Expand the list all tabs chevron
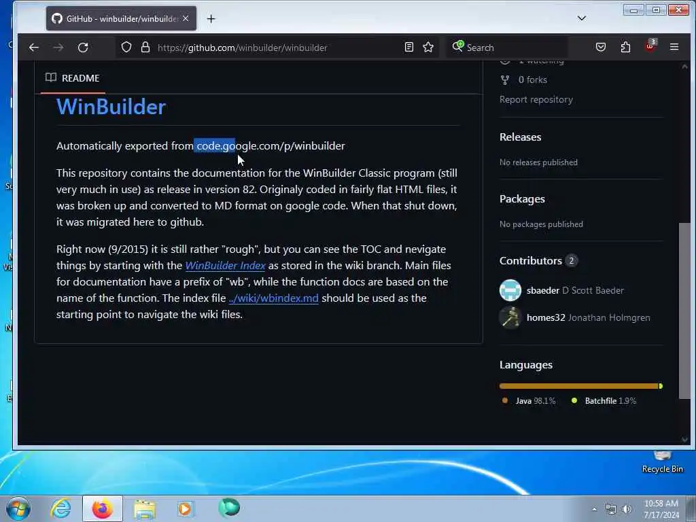This screenshot has width=696, height=522. point(582,18)
